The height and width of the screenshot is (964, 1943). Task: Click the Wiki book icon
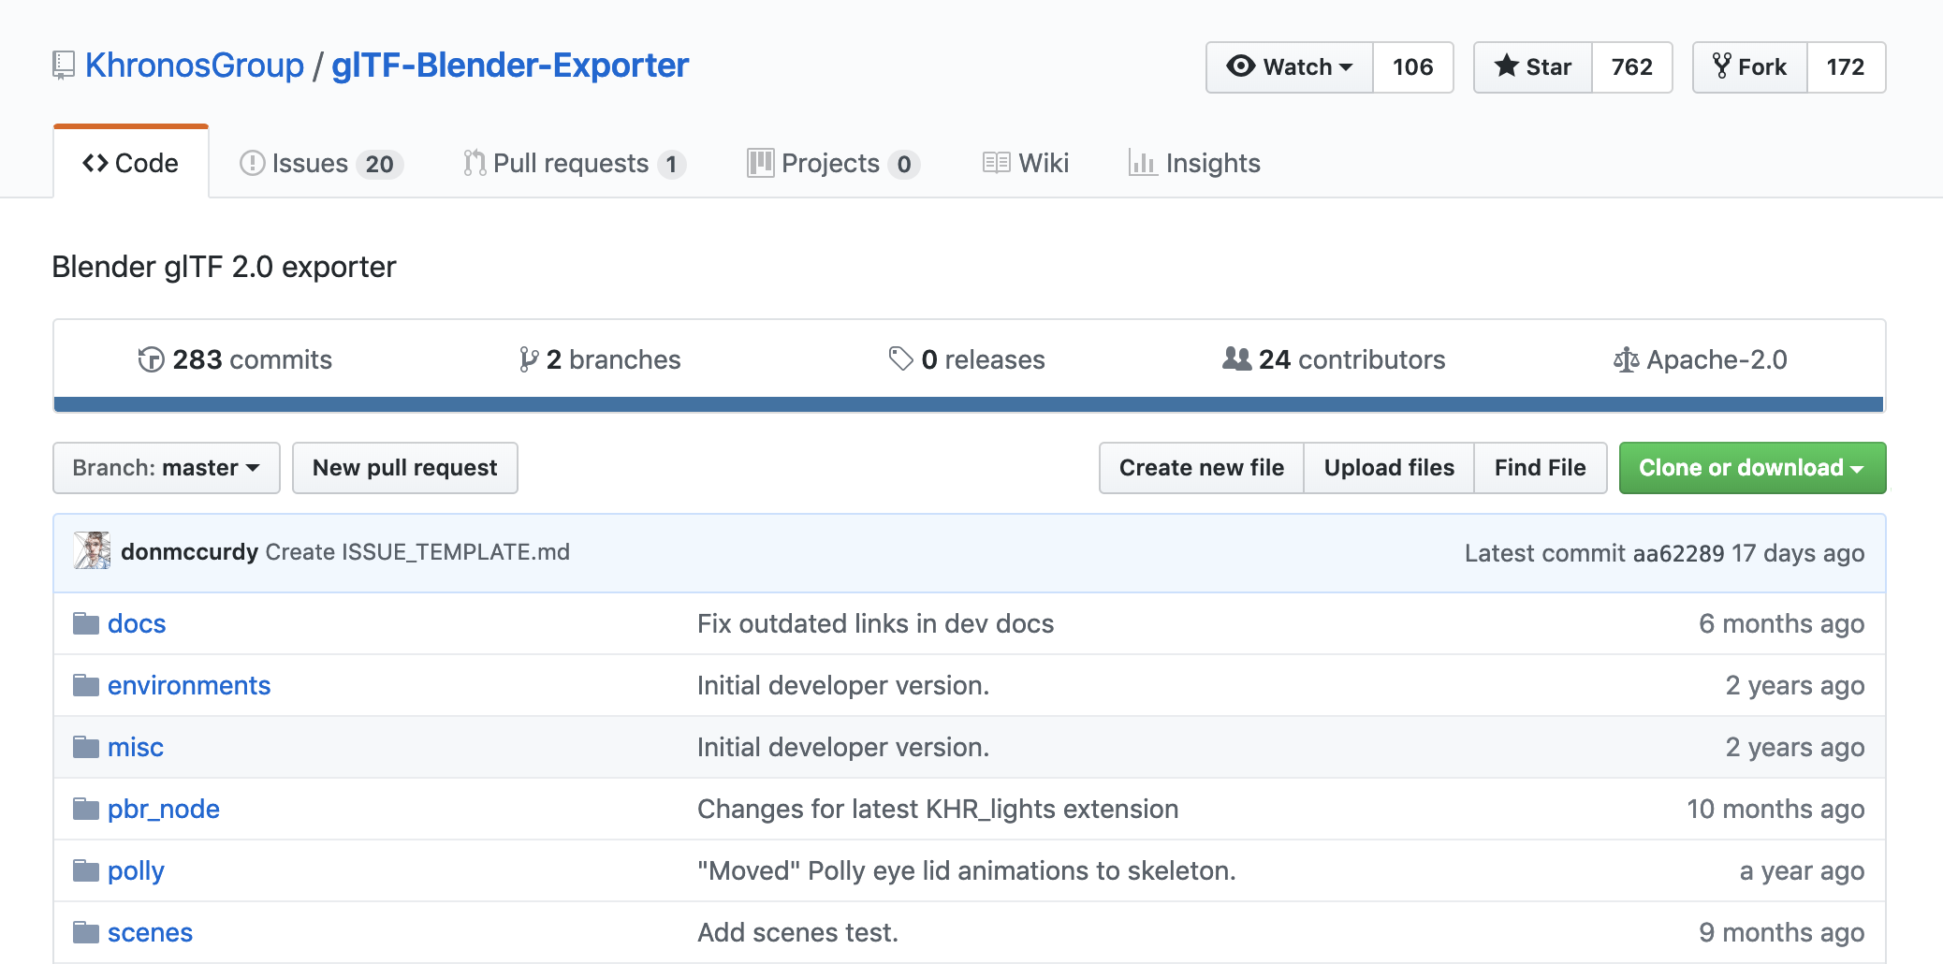pos(996,163)
